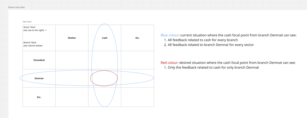Select the empty Taroudant-Shelter cell

[72, 60]
